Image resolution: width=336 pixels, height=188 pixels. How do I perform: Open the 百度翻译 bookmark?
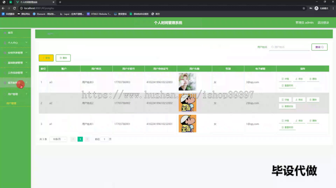coord(8,14)
